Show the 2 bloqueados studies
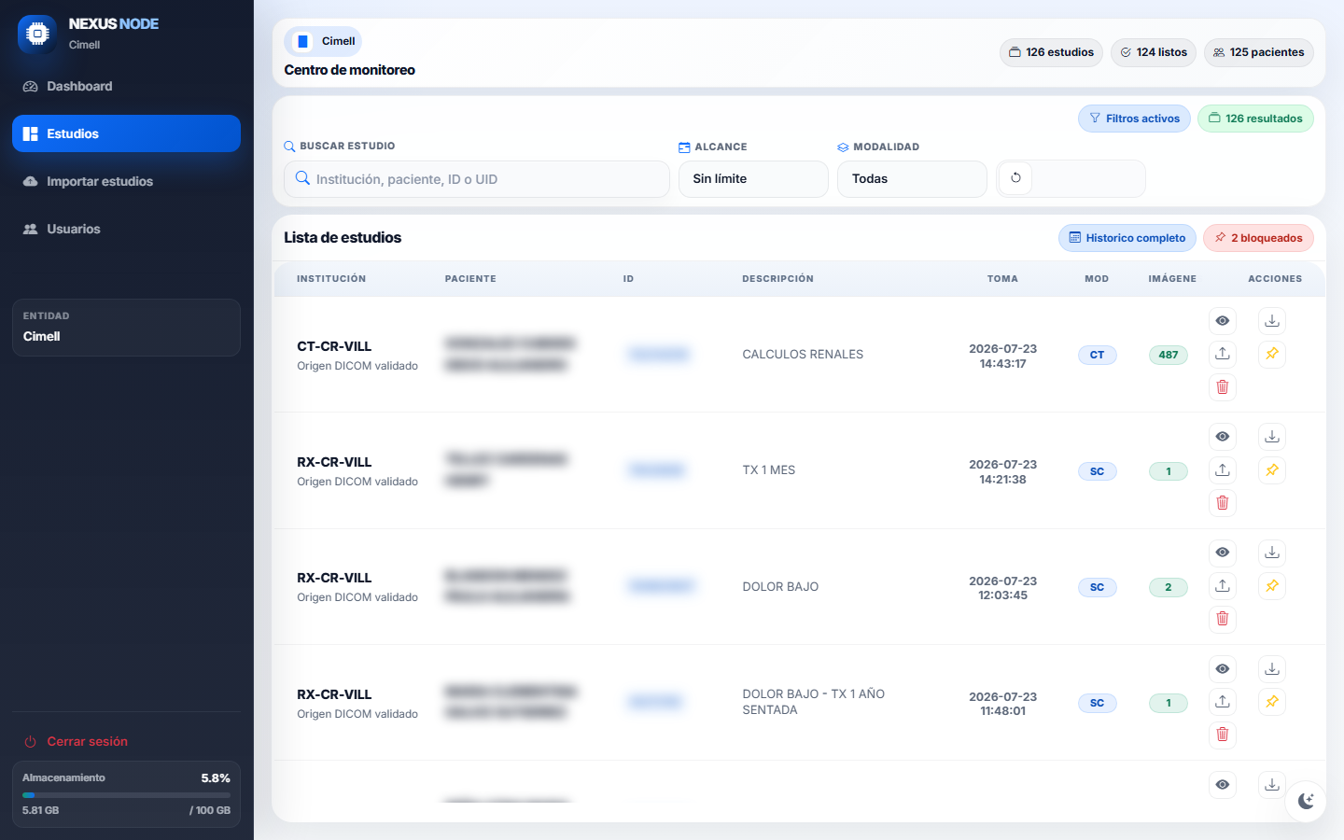 (1258, 238)
